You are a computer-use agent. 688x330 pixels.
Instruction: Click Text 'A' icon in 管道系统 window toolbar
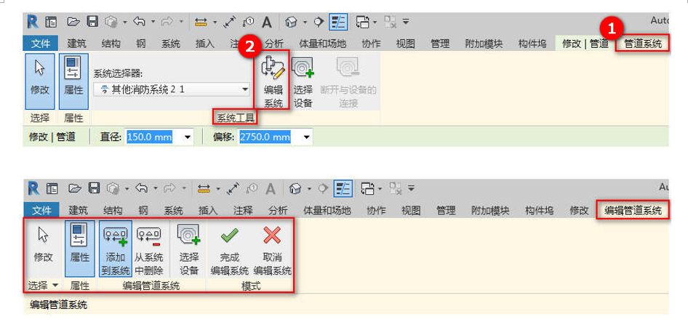coord(267,22)
